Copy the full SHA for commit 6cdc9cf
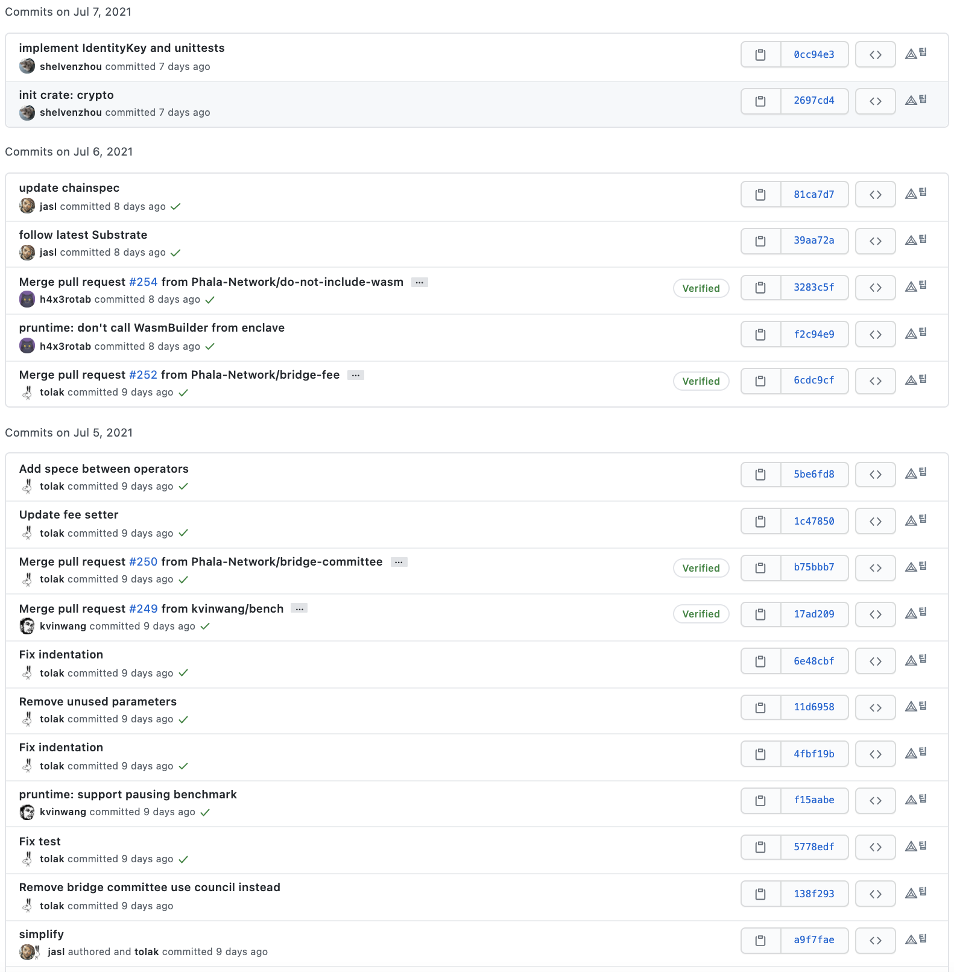 760,381
